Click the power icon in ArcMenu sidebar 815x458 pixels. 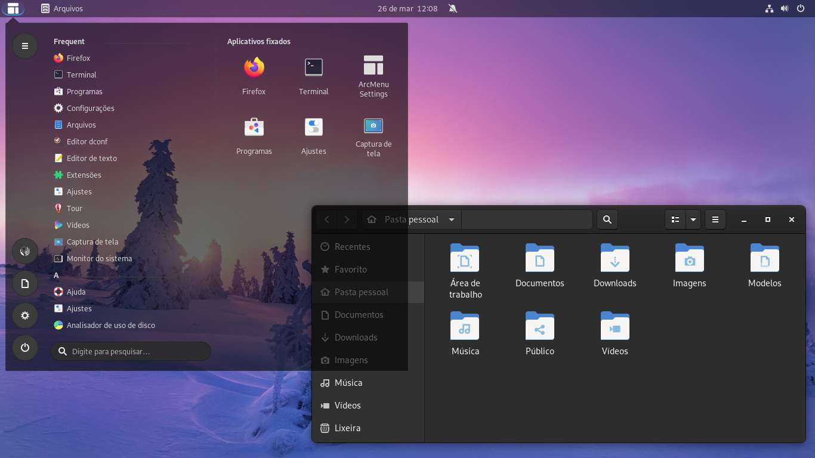click(x=24, y=348)
